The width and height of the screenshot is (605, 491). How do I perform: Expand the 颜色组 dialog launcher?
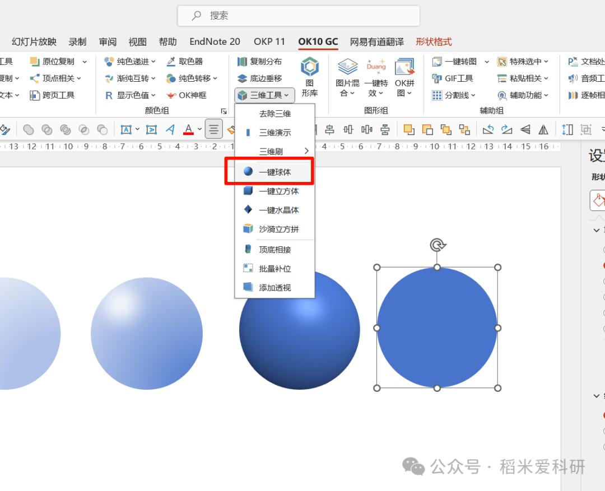[x=224, y=111]
